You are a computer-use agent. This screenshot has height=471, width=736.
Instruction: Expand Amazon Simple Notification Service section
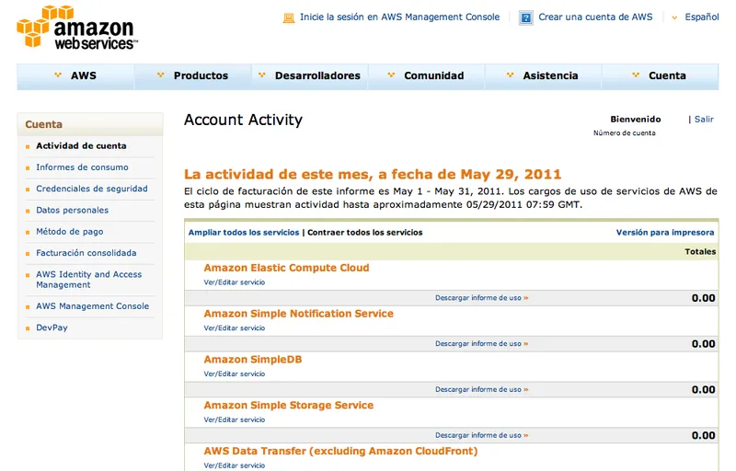point(298,314)
